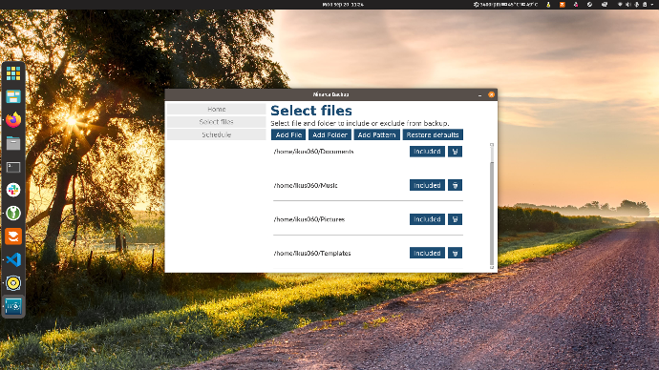
Task: Select the /home/ikus060/Templates path text
Action: tap(312, 254)
